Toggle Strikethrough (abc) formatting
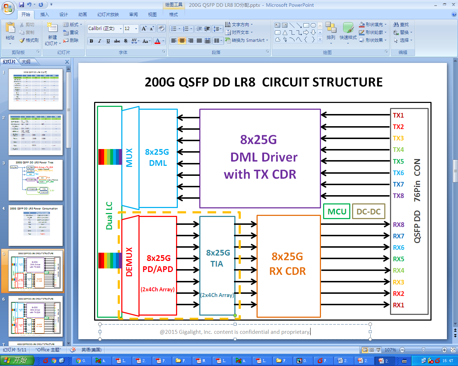This screenshot has height=366, width=458. click(x=117, y=41)
